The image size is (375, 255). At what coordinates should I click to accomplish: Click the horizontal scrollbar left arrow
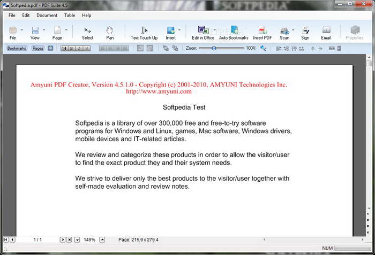(x=264, y=239)
